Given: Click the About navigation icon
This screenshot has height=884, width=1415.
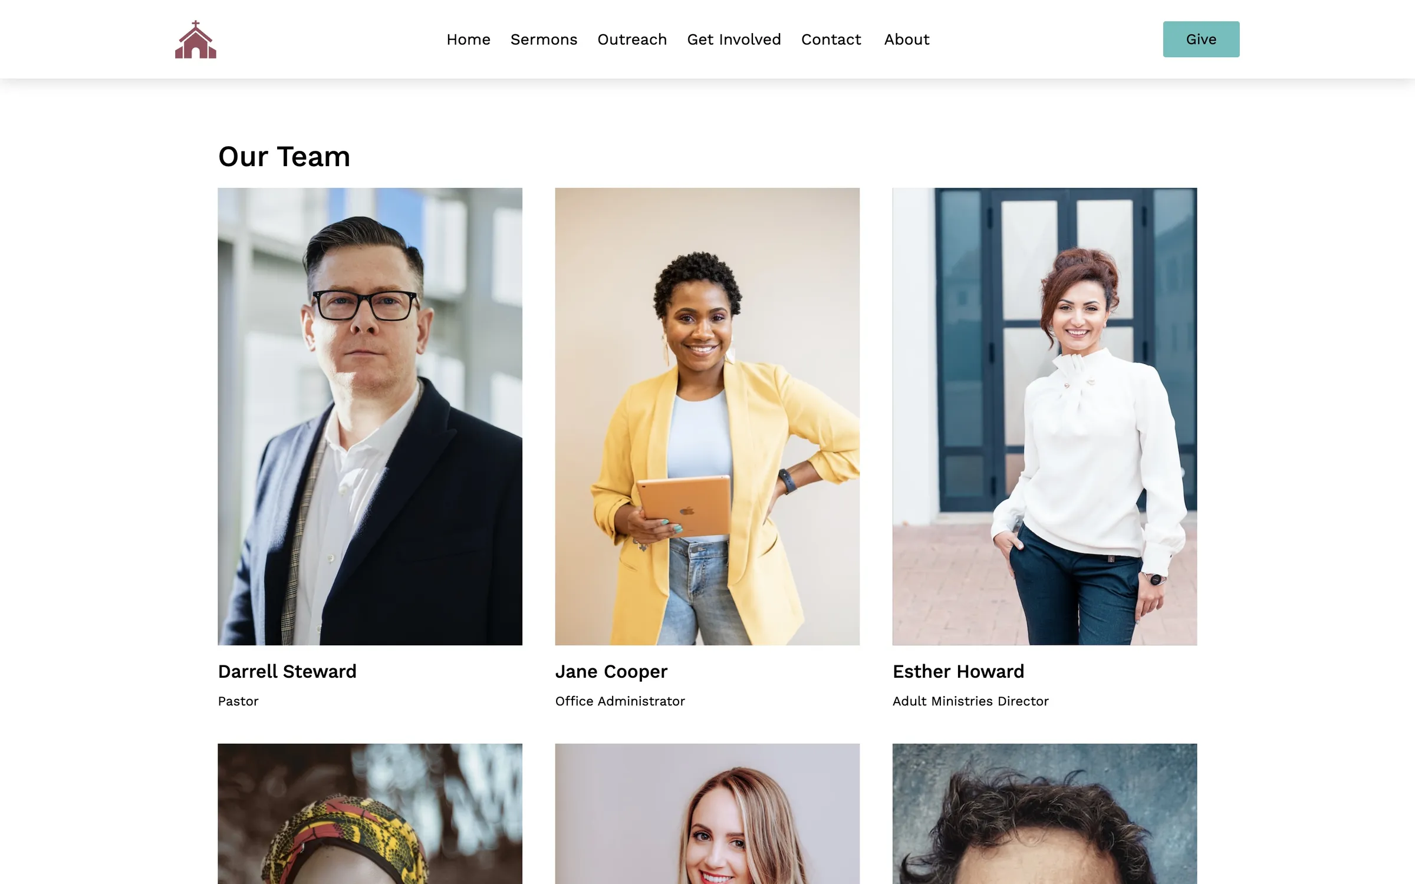Looking at the screenshot, I should pyautogui.click(x=907, y=39).
